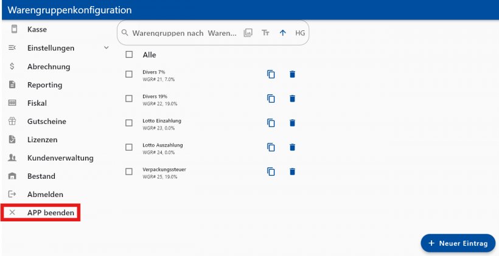The height and width of the screenshot is (256, 499).
Task: Toggle the text size Tt icon
Action: [x=265, y=33]
